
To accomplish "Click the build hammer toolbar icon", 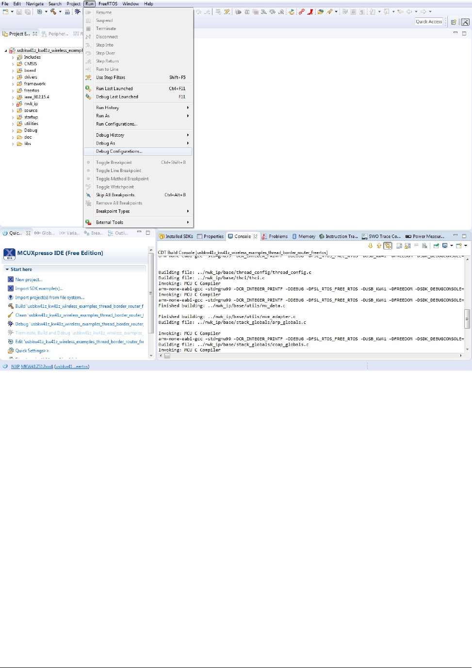I will 53,12.
